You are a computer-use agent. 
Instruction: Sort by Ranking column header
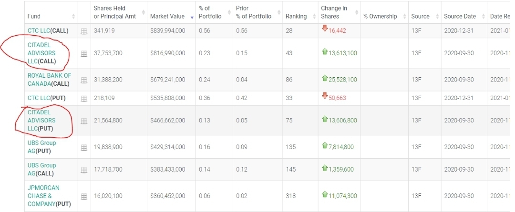pyautogui.click(x=296, y=16)
